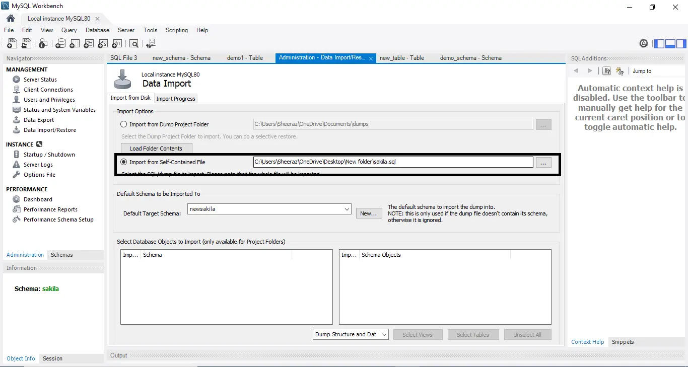Switch to new_schema - Schema tab
The image size is (688, 367).
click(181, 58)
